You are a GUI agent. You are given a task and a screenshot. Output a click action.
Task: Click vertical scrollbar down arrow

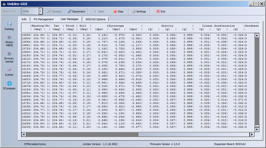click(257, 130)
